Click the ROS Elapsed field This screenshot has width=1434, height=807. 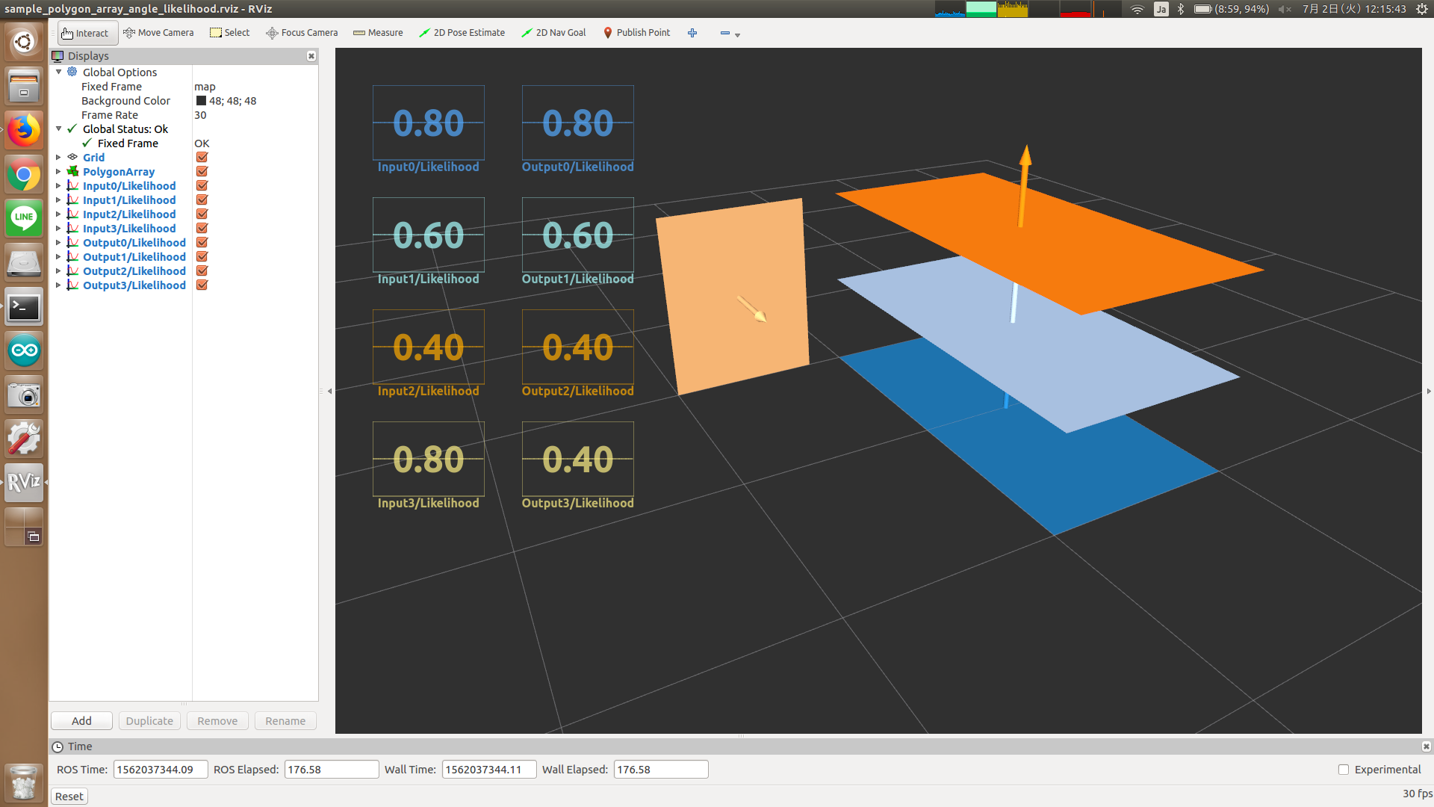coord(332,770)
